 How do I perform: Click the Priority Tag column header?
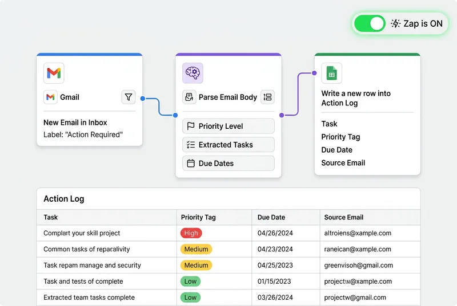pyautogui.click(x=198, y=217)
